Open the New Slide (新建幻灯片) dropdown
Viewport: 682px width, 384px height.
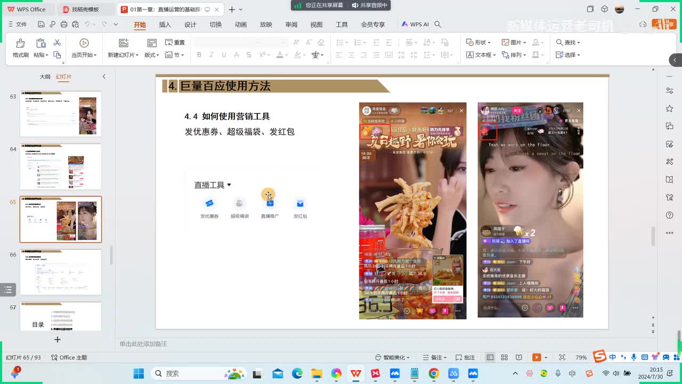pos(123,55)
